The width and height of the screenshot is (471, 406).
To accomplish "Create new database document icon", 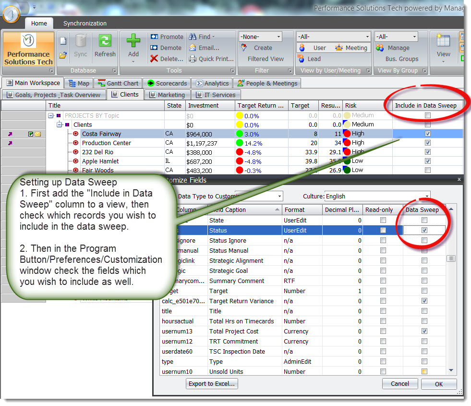I will pyautogui.click(x=63, y=40).
